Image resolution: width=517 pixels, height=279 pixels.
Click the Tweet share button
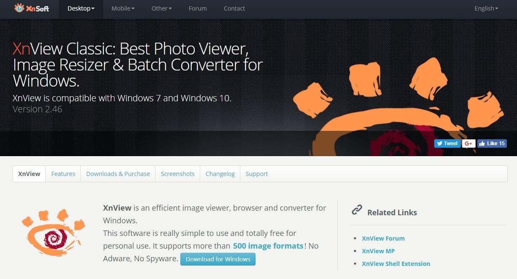click(x=447, y=144)
